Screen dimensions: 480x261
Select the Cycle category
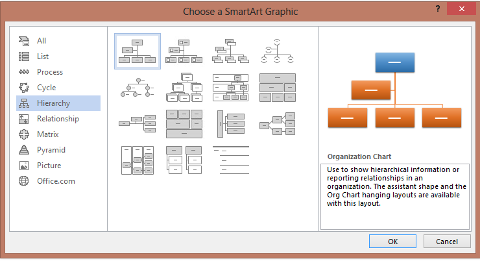point(46,88)
